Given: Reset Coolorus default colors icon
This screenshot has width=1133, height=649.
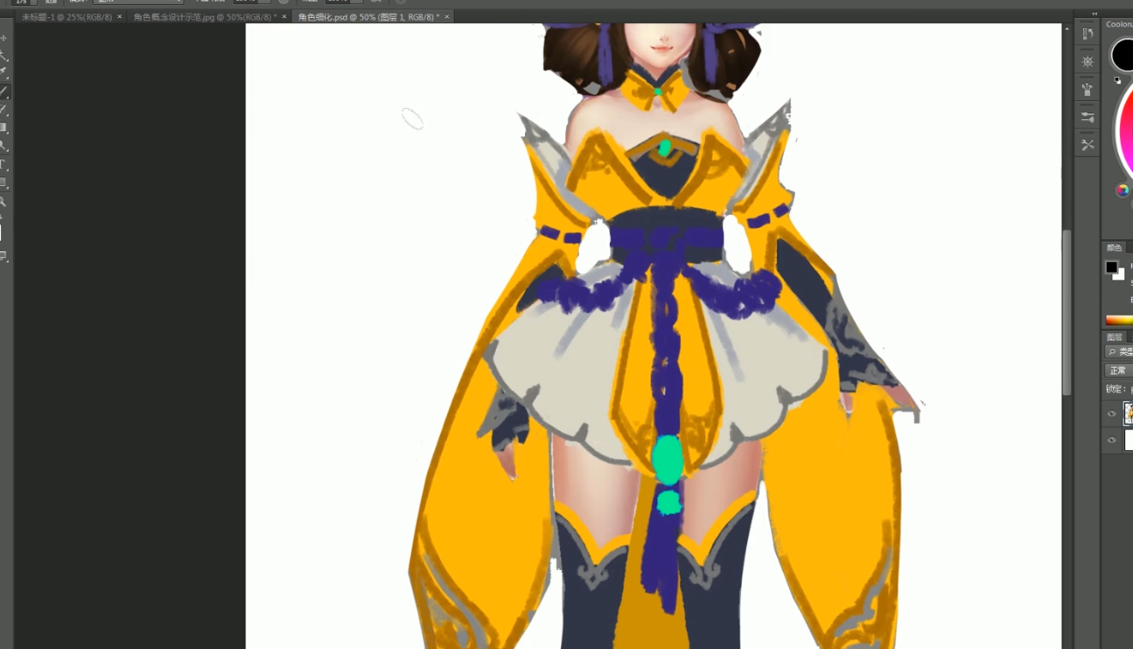Looking at the screenshot, I should 1118,81.
